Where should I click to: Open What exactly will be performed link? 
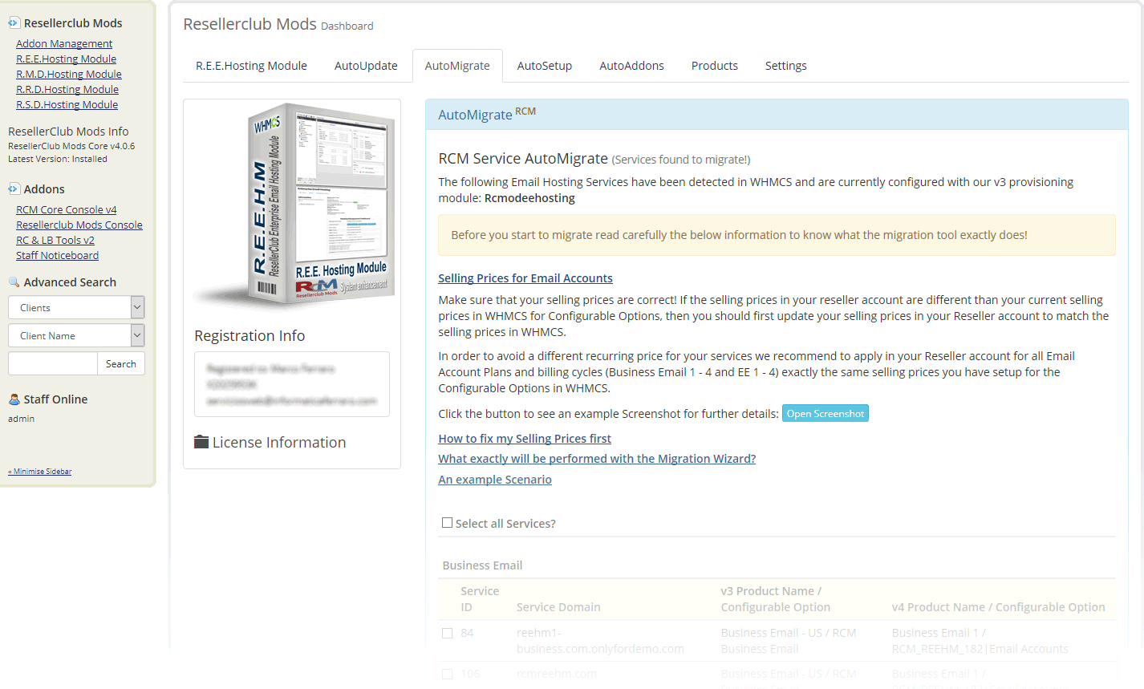pyautogui.click(x=597, y=459)
